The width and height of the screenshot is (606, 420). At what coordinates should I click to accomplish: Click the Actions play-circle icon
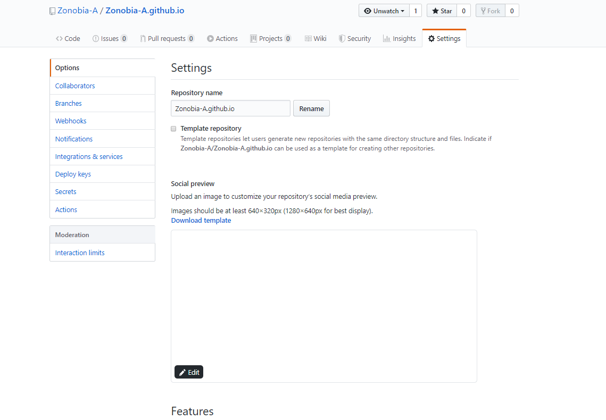click(x=210, y=38)
